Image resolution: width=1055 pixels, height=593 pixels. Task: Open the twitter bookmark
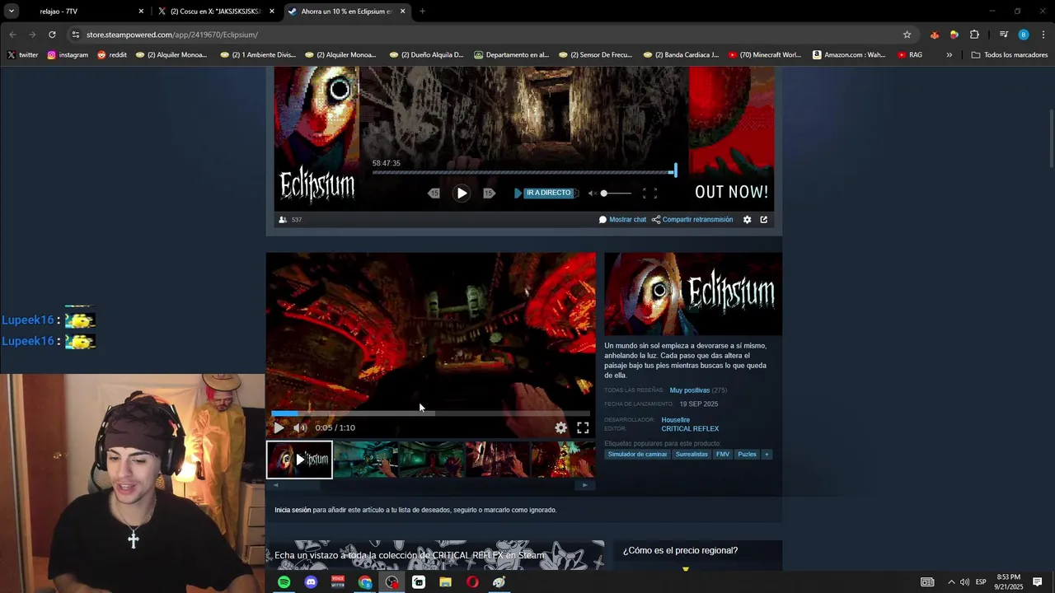pos(23,55)
